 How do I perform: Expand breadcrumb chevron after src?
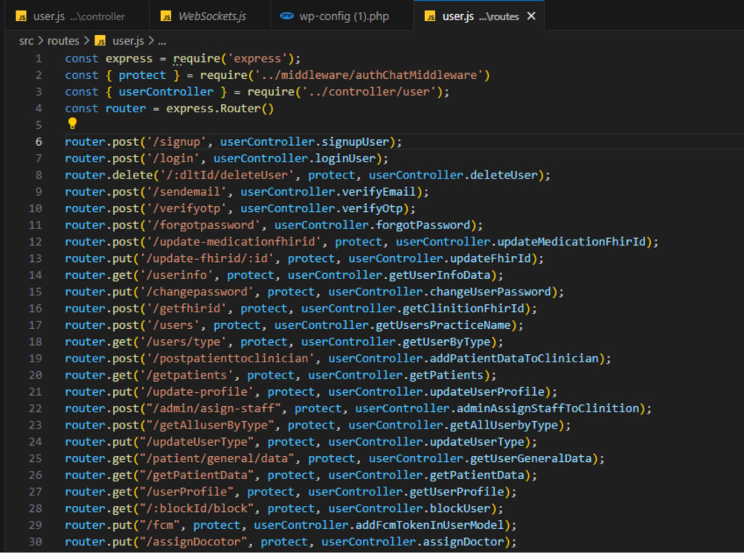pyautogui.click(x=40, y=41)
